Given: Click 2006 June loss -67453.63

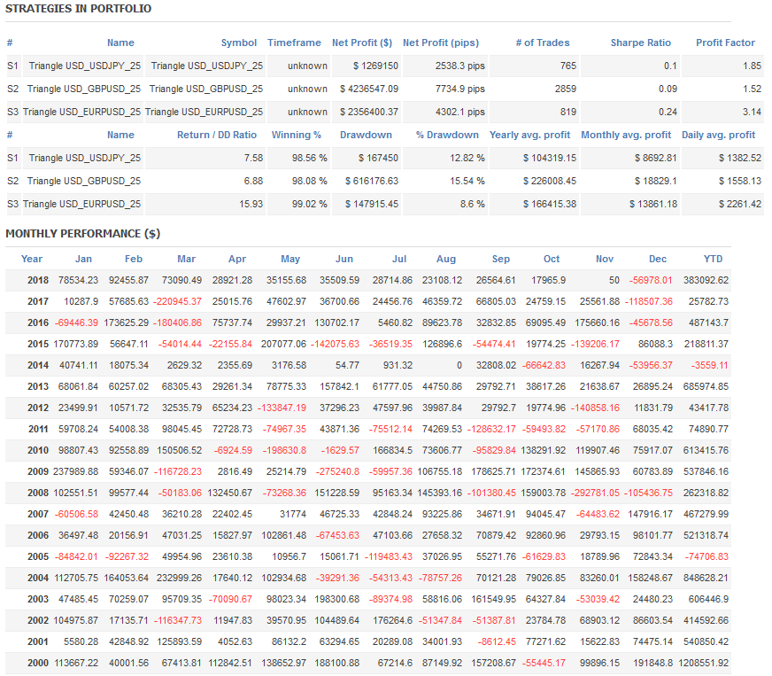Looking at the screenshot, I should click(337, 536).
